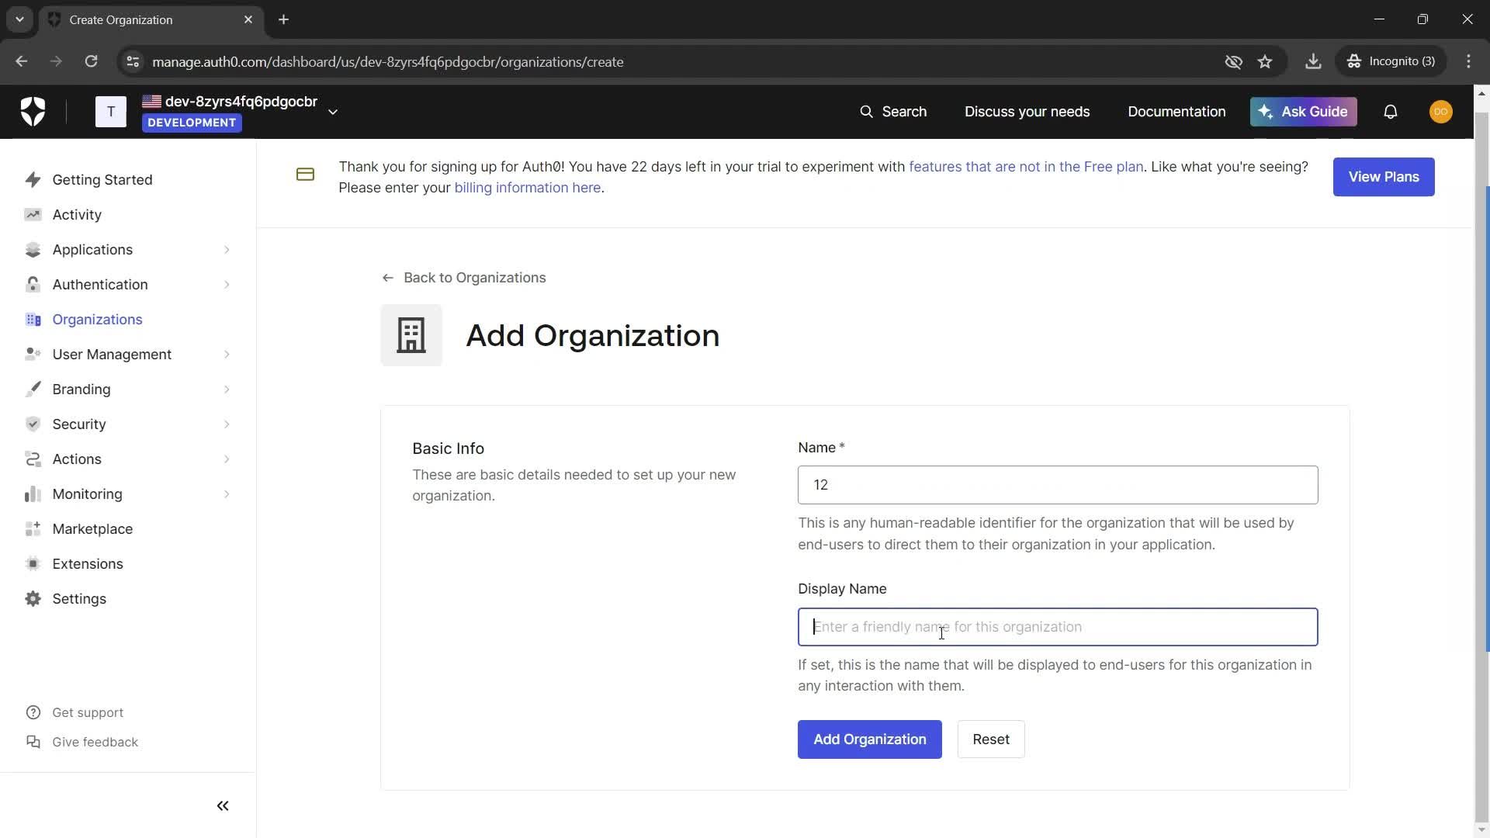1490x838 pixels.
Task: Select Organizations in the sidebar
Action: pos(97,320)
